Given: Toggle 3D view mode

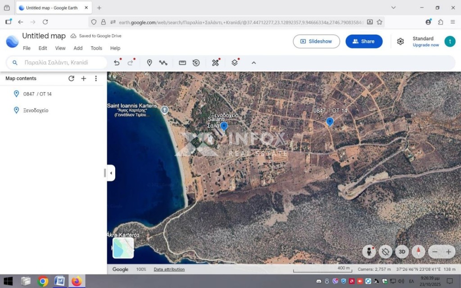Looking at the screenshot, I should click(x=402, y=252).
